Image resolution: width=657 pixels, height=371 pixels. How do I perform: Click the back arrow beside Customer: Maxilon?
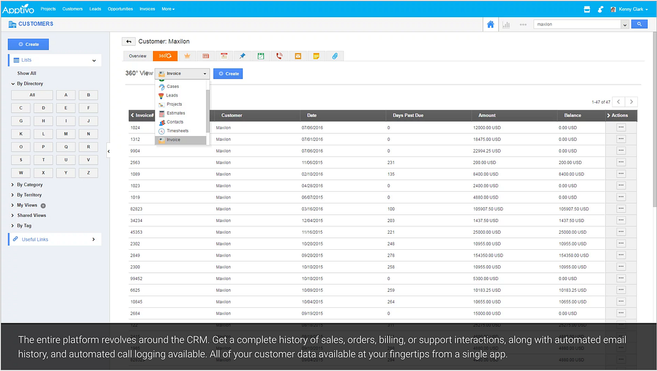click(129, 41)
